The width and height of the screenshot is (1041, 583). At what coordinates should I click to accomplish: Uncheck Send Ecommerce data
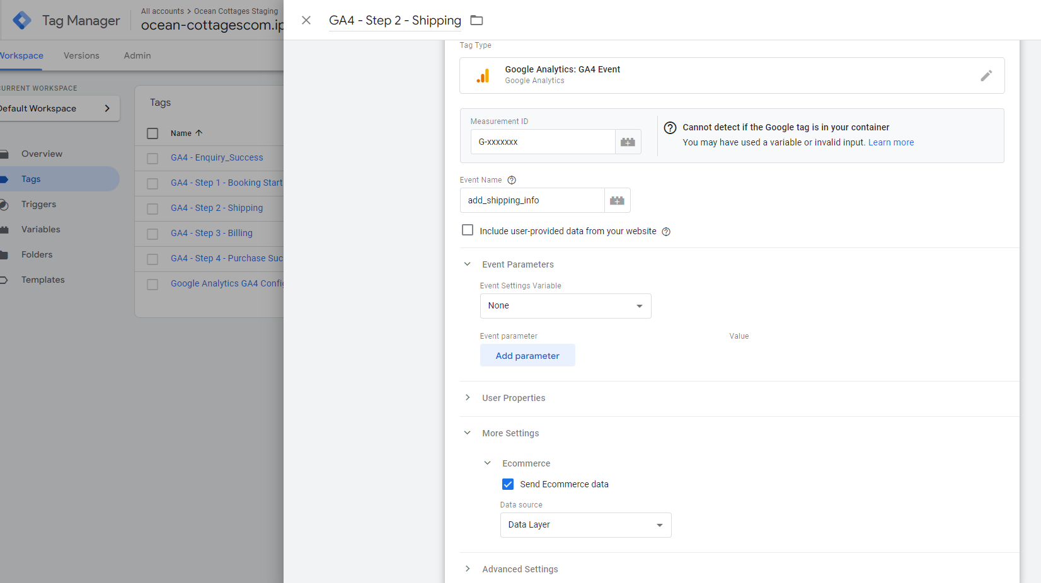[x=508, y=484]
